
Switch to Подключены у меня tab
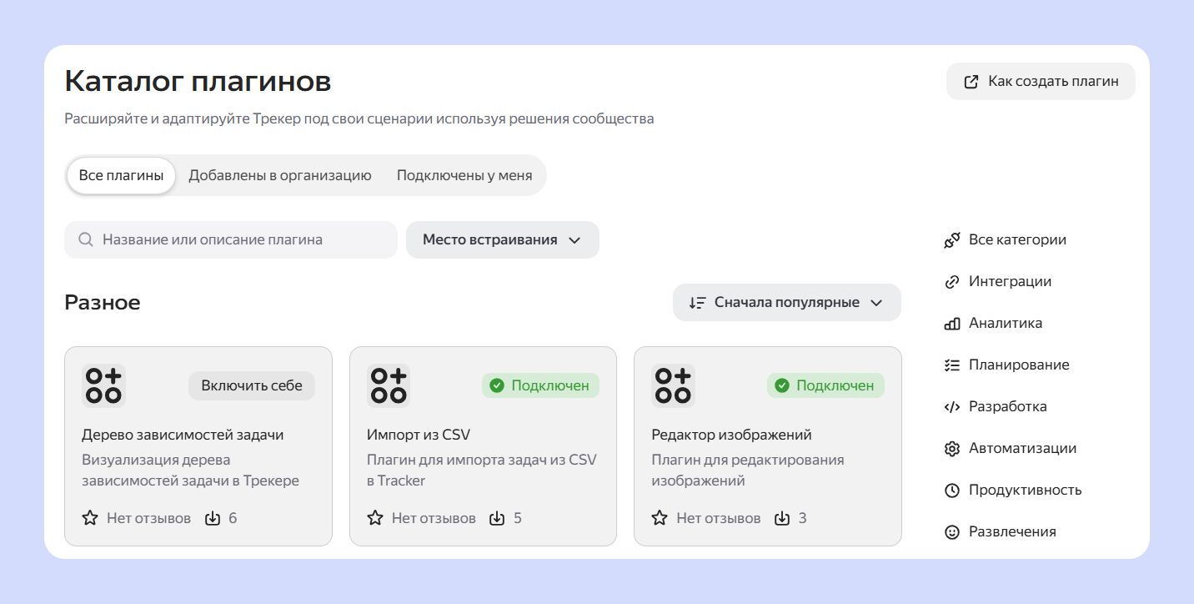pyautogui.click(x=464, y=175)
